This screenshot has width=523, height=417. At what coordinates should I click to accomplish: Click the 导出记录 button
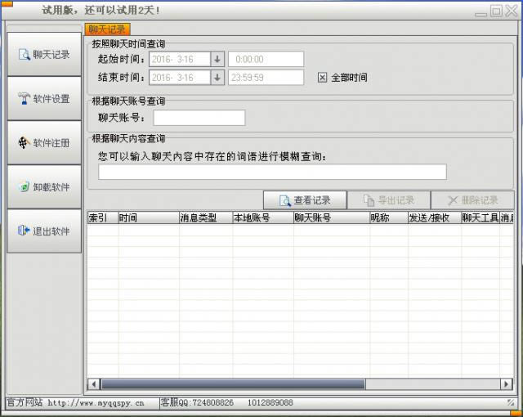click(x=389, y=200)
